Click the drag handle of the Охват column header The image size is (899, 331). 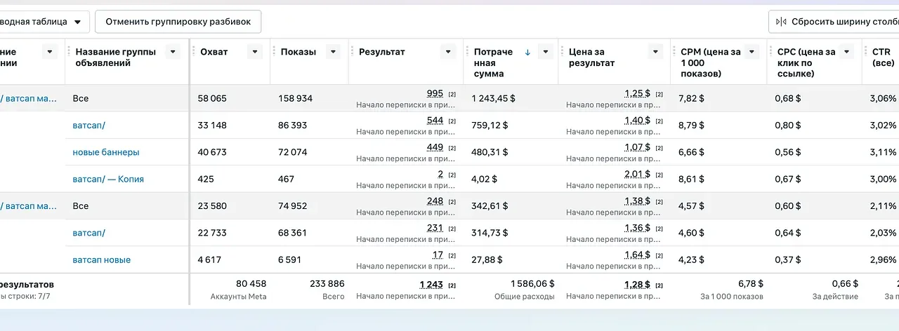point(195,52)
